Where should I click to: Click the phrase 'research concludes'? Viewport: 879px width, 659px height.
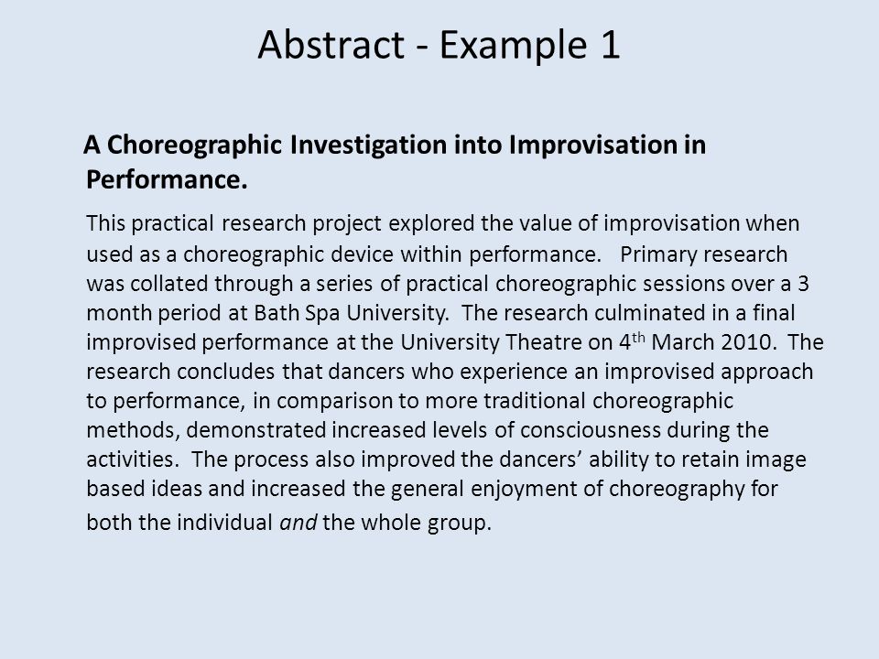[x=180, y=372]
